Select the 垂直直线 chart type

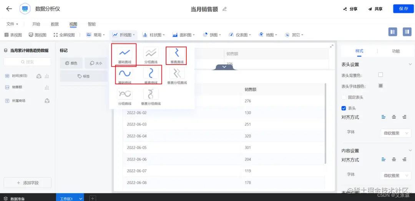(x=177, y=55)
